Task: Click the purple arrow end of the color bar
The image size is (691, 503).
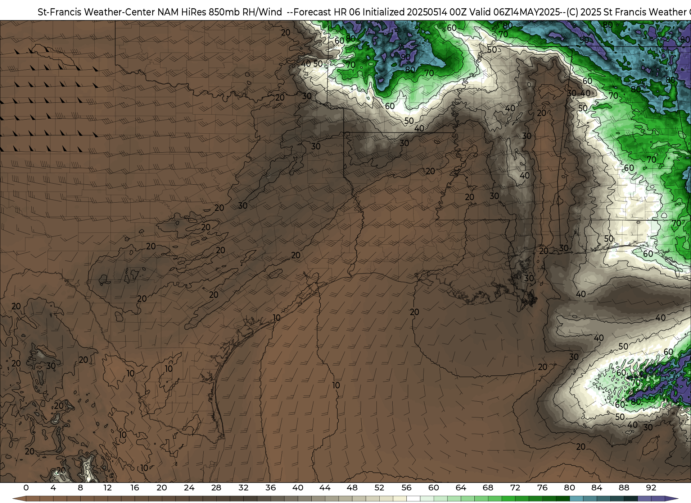Action: coord(672,499)
